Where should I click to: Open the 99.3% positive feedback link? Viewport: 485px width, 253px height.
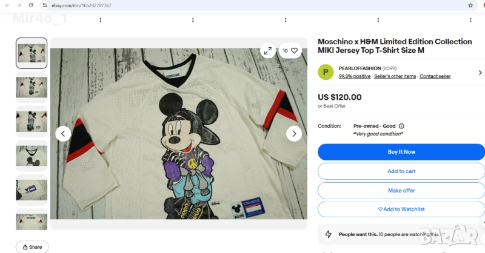click(355, 76)
